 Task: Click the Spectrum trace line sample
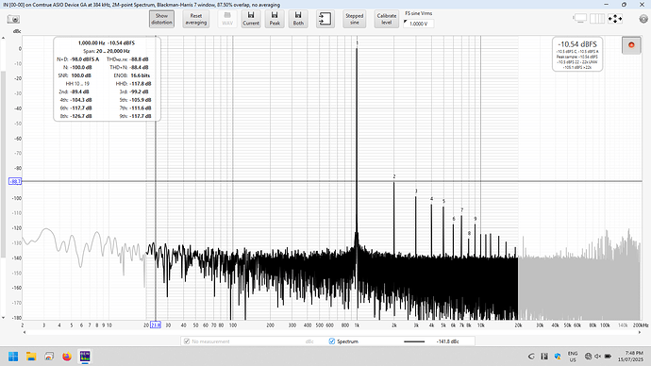coord(414,341)
